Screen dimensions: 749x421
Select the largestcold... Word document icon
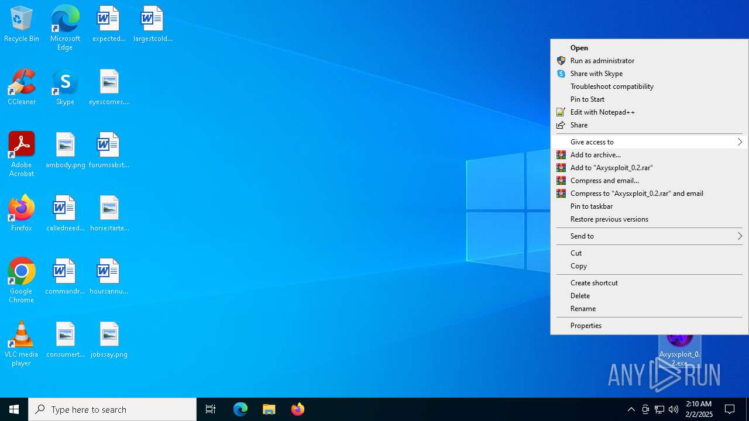(x=153, y=25)
